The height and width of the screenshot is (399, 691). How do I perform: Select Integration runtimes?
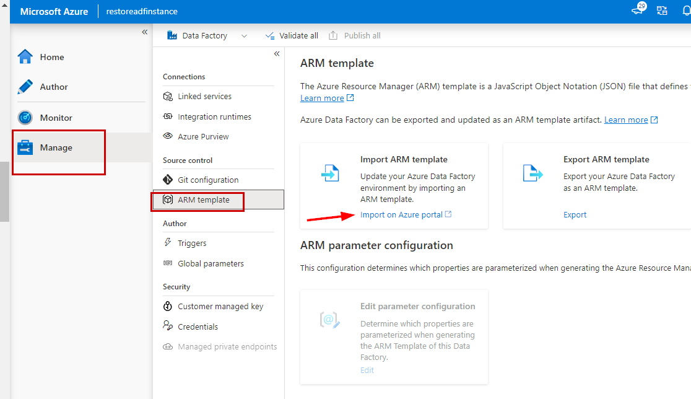tap(214, 116)
